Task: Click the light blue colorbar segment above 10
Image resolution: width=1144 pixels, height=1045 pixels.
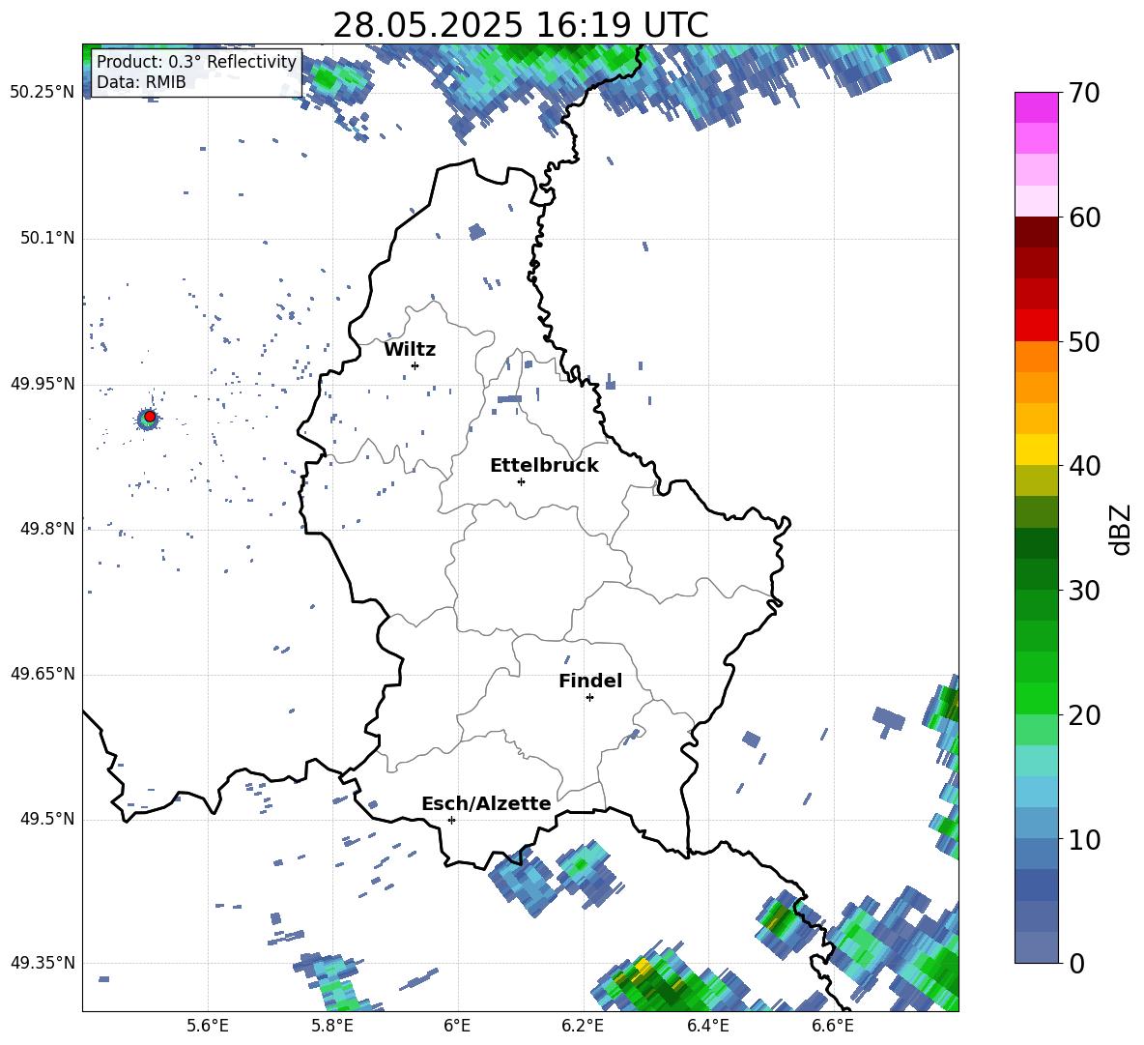Action: (x=1036, y=793)
